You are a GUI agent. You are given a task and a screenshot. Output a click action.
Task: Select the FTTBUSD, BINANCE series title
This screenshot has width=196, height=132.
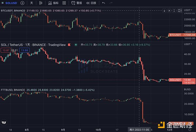click(x=13, y=89)
